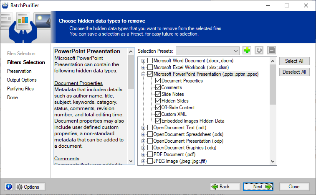Expand OpenDocument Graphics node
Viewport: 316px width, 195px height.
click(143, 148)
